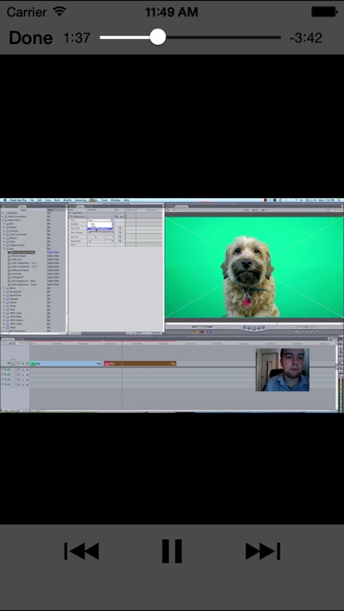Click the Carrier label

[28, 11]
